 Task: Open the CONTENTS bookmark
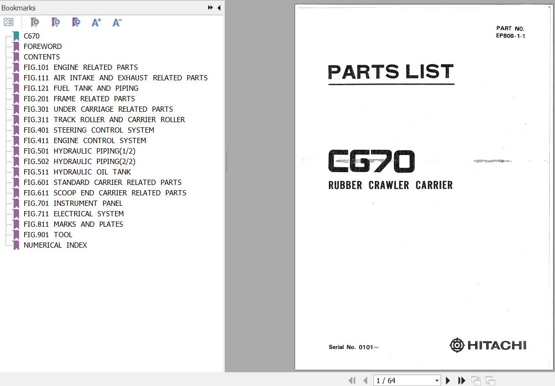(42, 57)
